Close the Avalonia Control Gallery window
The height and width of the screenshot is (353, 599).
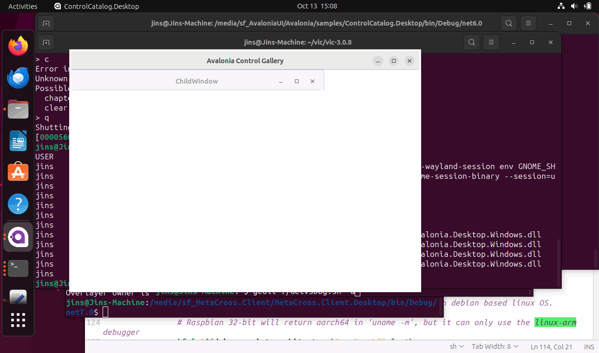409,61
